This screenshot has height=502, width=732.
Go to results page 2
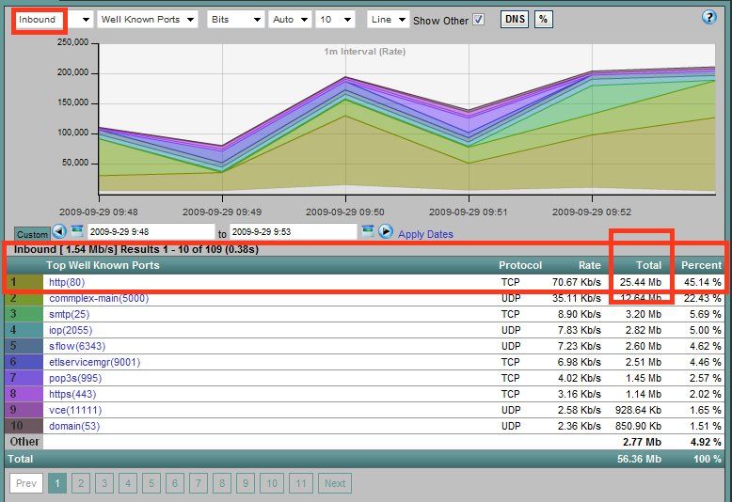(81, 483)
